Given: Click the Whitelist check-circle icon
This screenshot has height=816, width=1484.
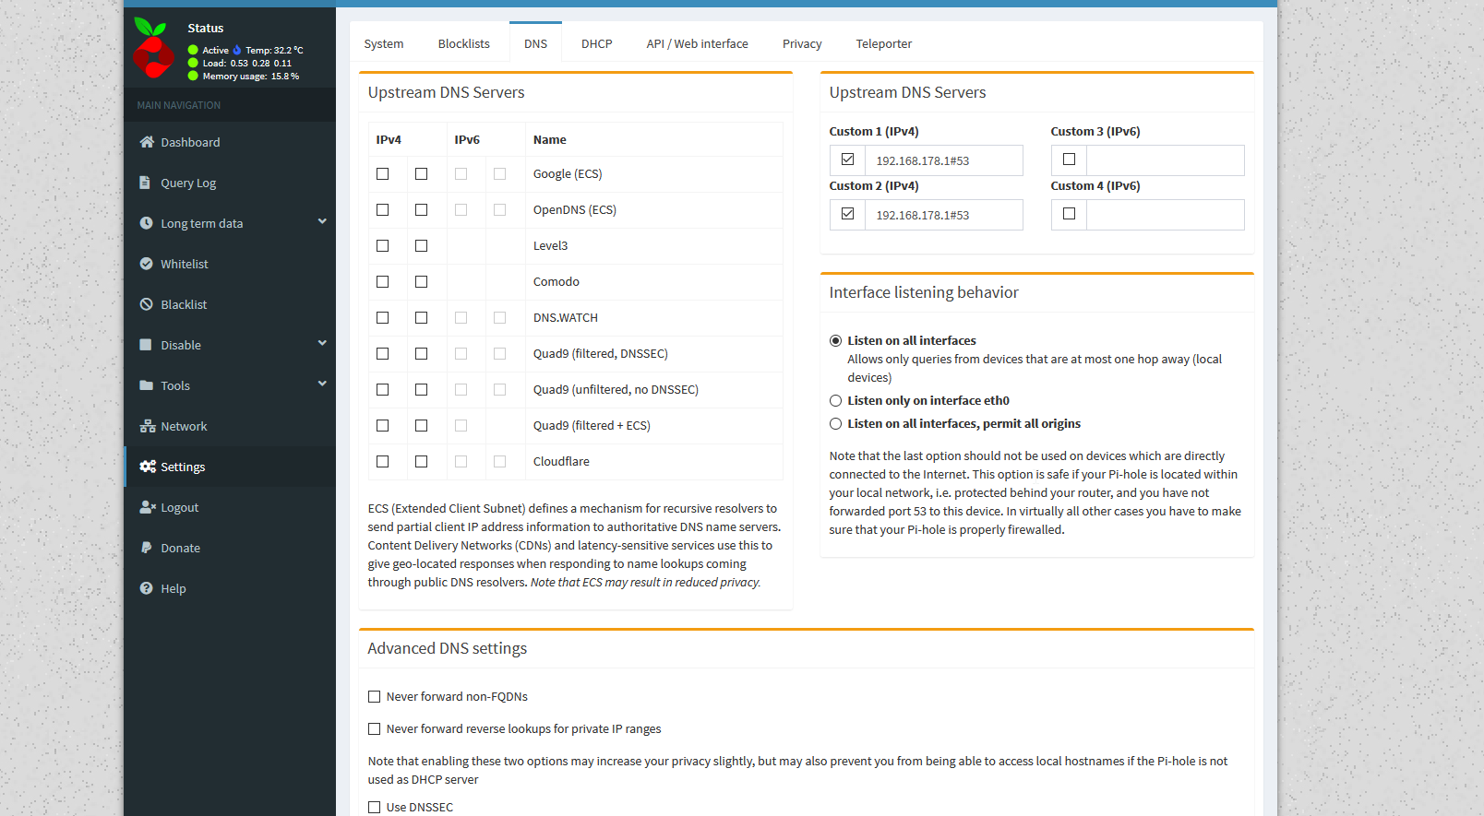Looking at the screenshot, I should (146, 264).
